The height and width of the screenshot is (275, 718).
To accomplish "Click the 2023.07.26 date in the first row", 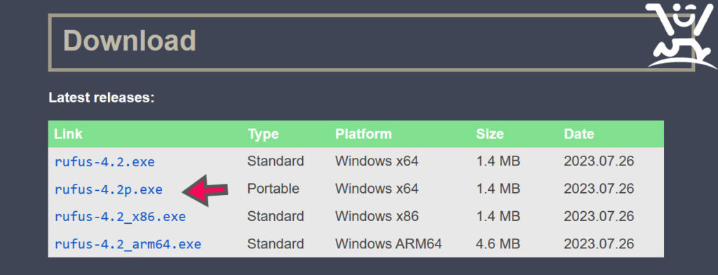I will (x=599, y=162).
